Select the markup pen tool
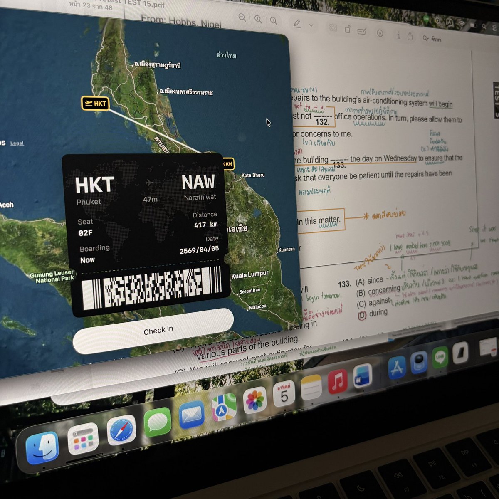 [x=297, y=23]
